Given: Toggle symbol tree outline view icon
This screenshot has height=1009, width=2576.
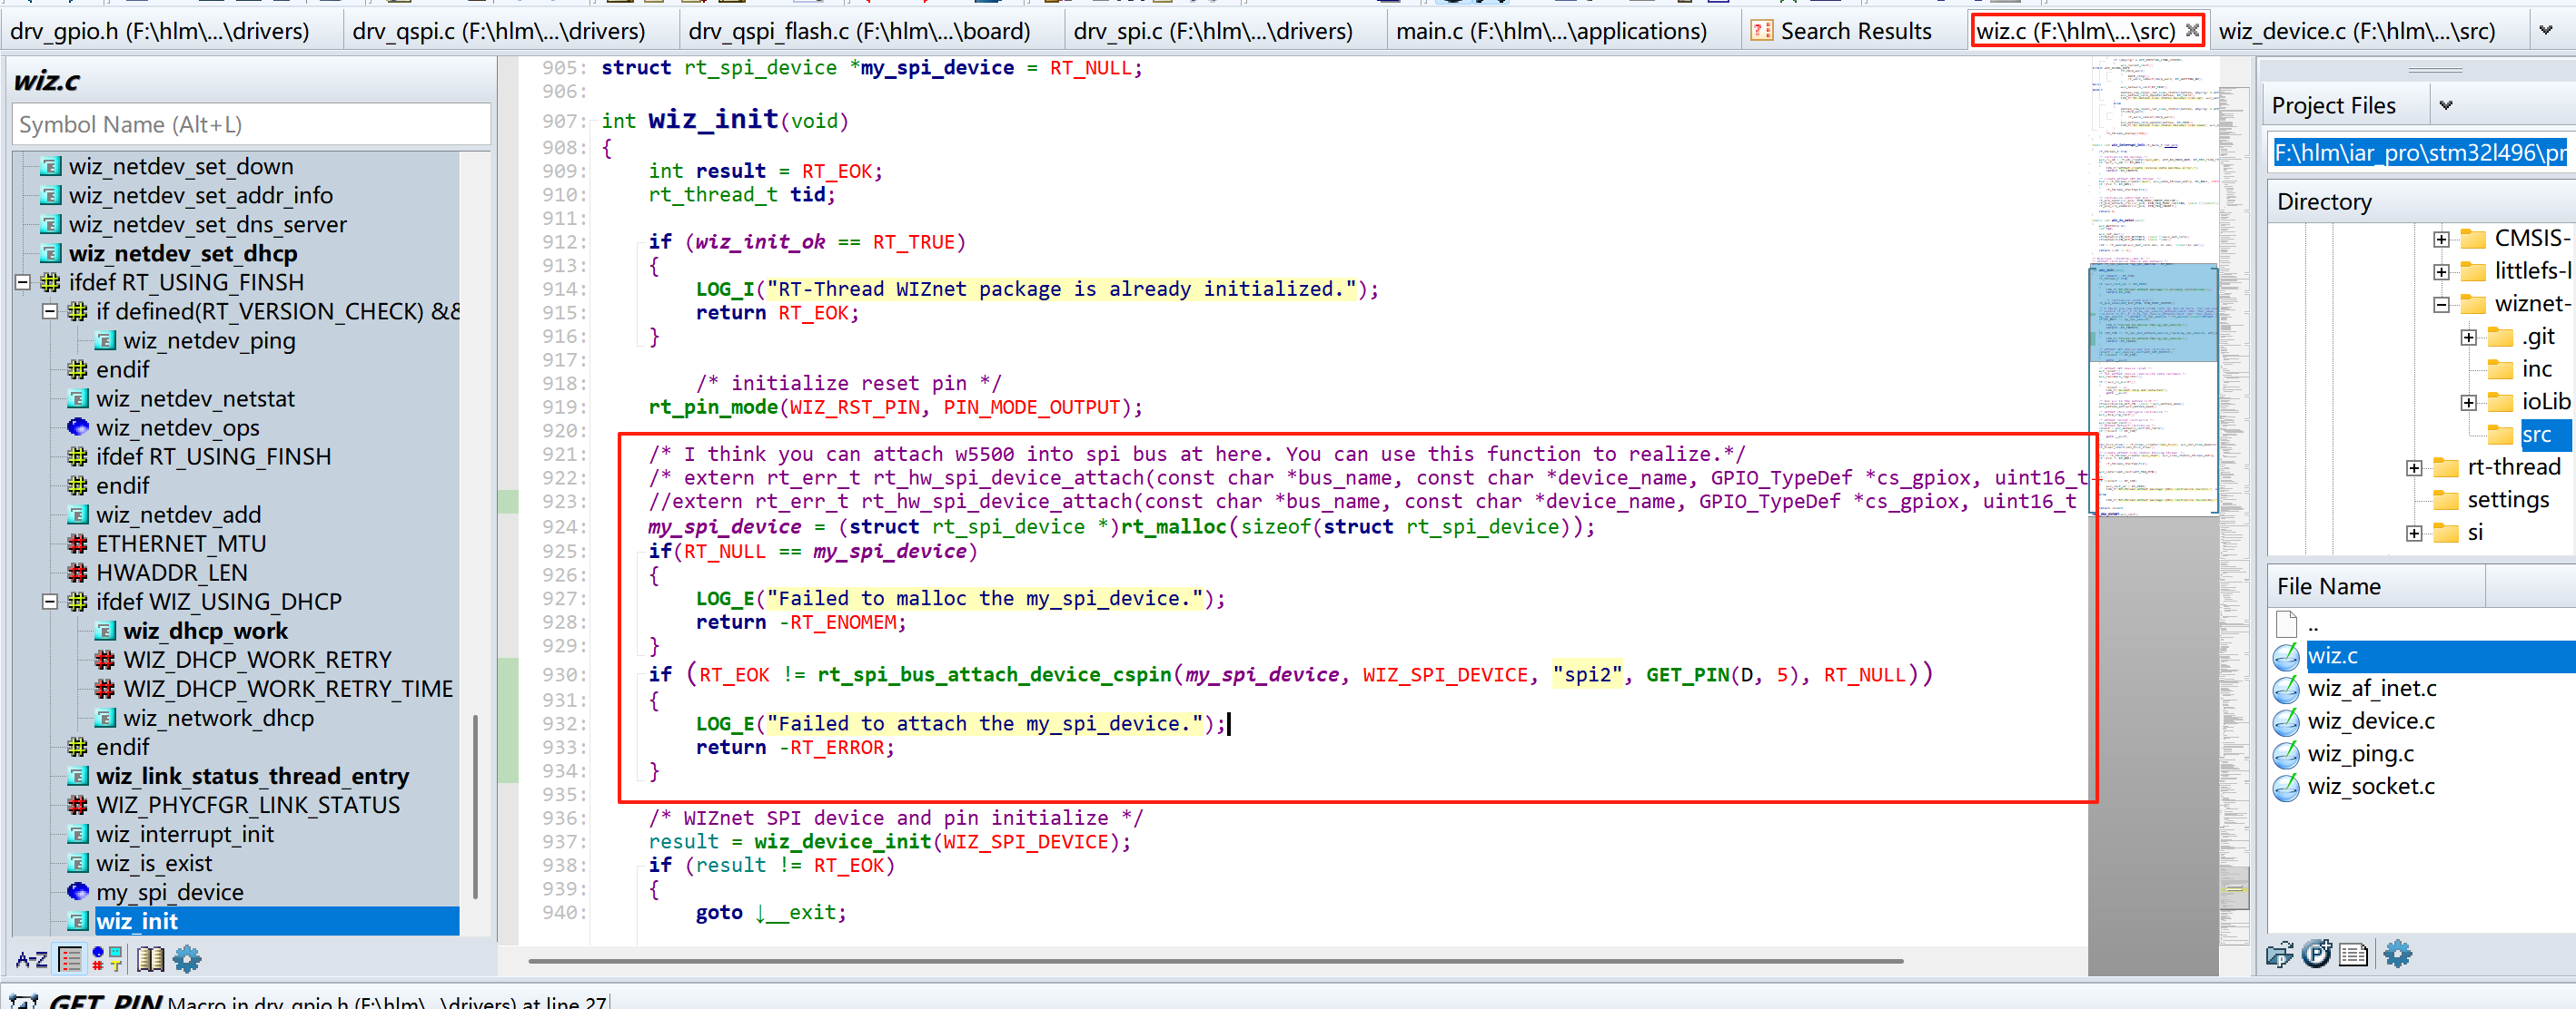Looking at the screenshot, I should coord(70,960).
